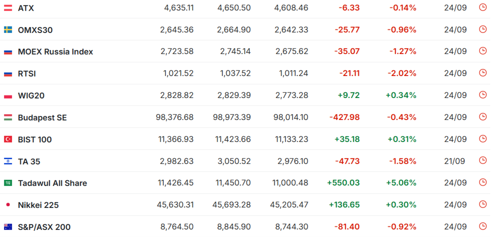Open the Budapest SE index page
Image resolution: width=491 pixels, height=237 pixels.
pos(42,118)
